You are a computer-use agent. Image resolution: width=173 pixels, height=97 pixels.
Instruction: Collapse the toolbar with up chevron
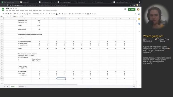(x=135, y=14)
